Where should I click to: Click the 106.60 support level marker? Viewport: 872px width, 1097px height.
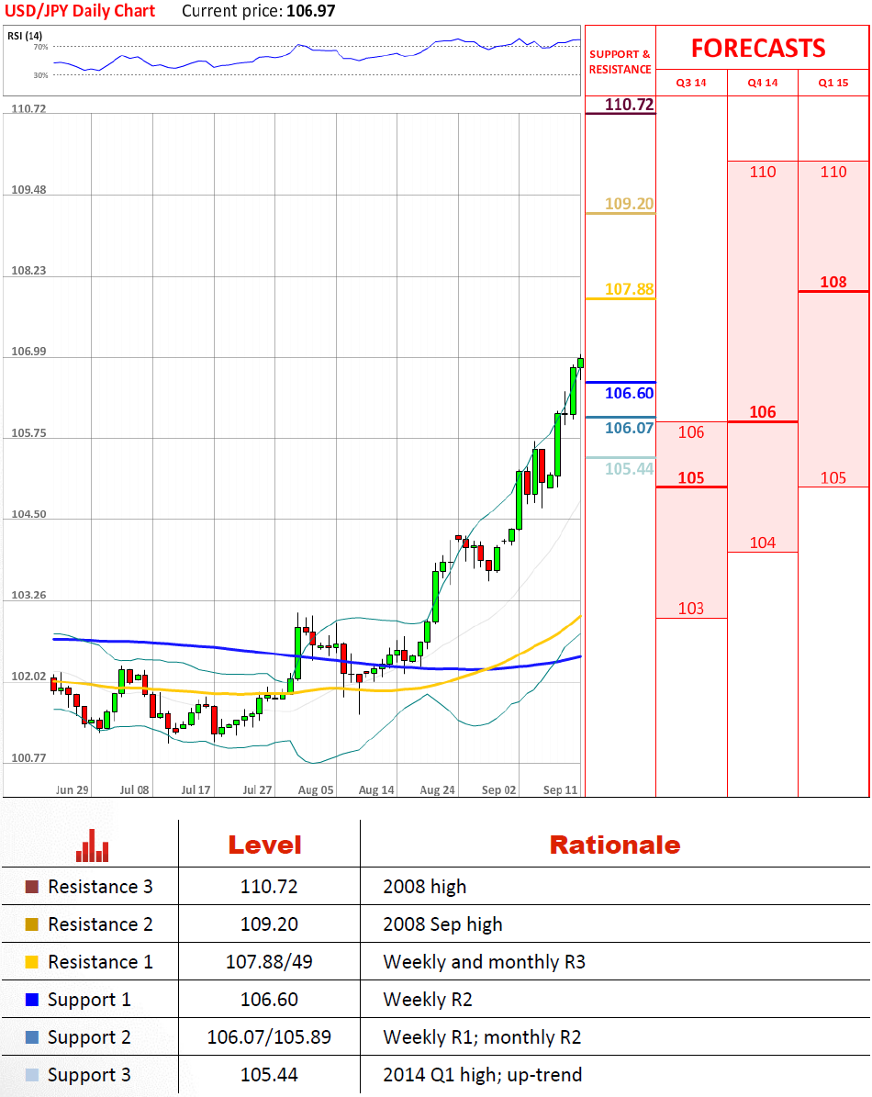click(x=630, y=393)
